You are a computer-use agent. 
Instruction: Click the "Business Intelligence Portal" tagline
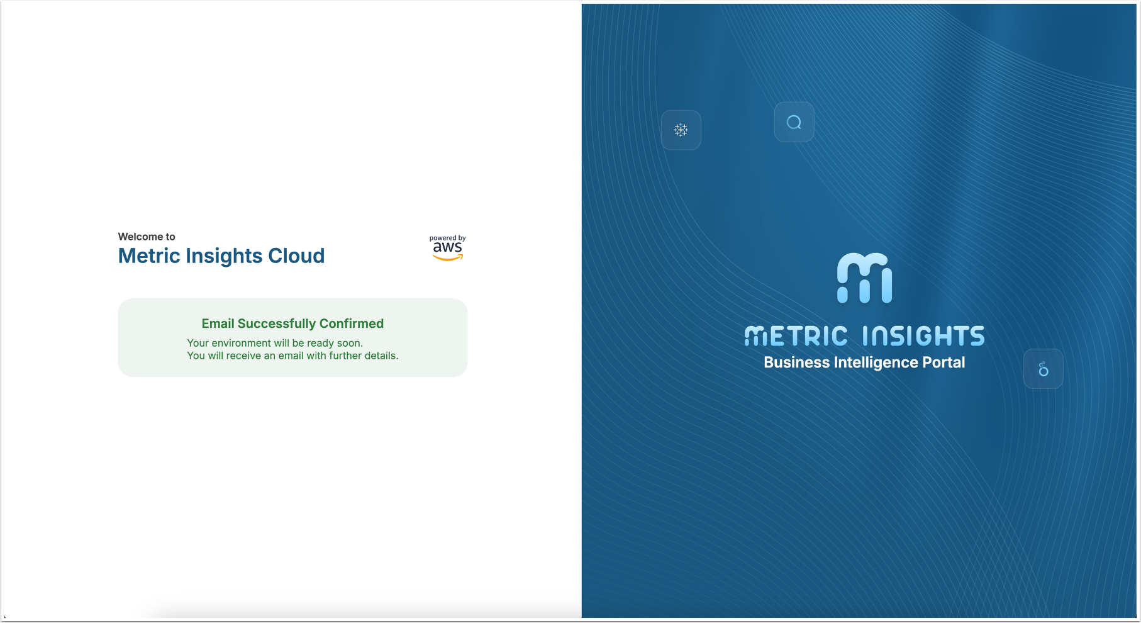864,362
